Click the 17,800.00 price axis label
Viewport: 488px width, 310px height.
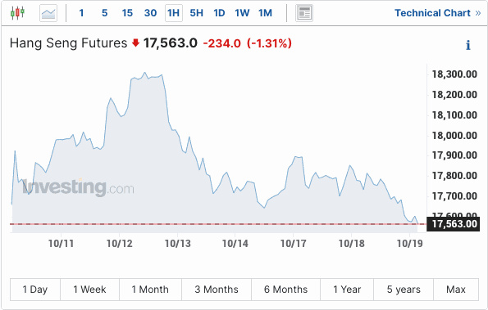tap(454, 176)
